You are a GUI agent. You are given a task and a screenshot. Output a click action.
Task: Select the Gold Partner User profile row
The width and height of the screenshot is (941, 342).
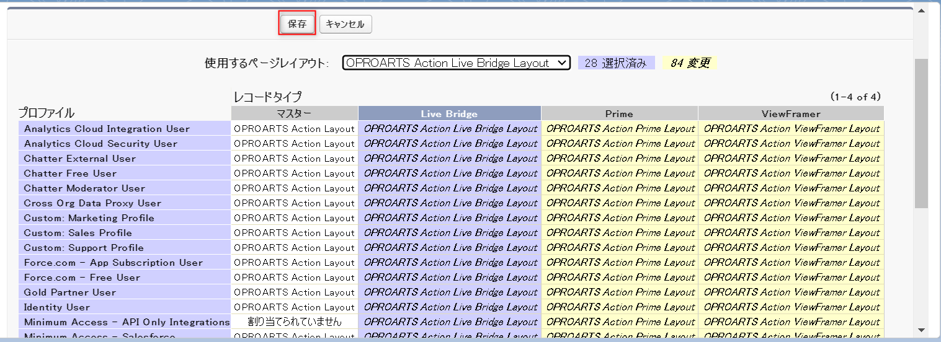69,292
